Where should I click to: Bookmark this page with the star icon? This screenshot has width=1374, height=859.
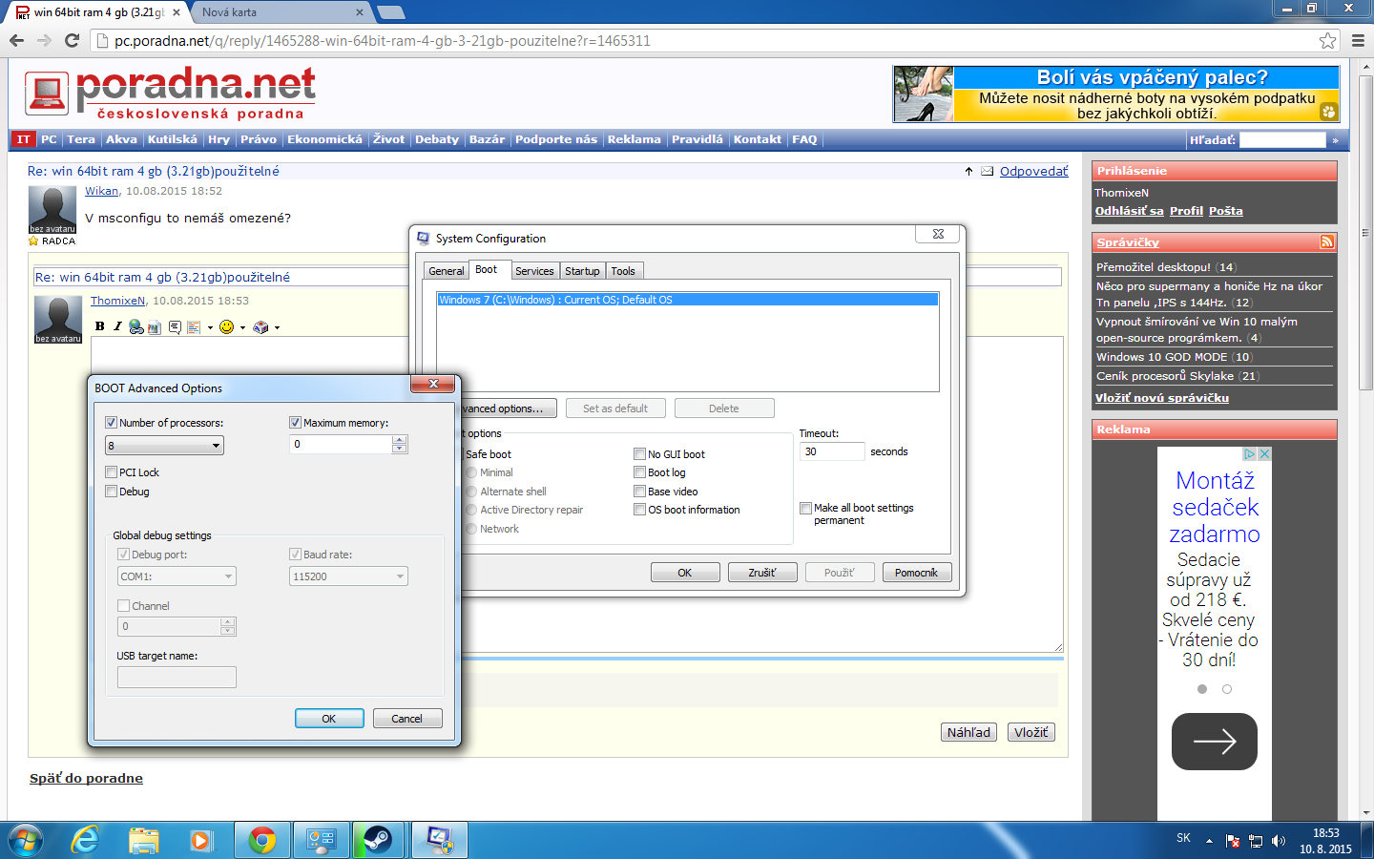[1327, 40]
